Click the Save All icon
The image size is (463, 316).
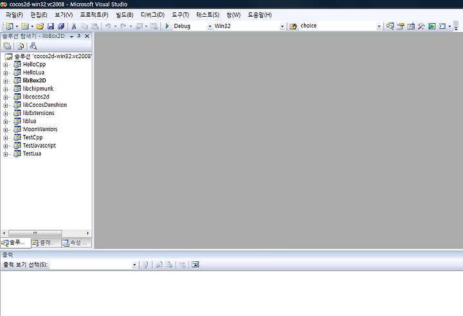point(61,26)
